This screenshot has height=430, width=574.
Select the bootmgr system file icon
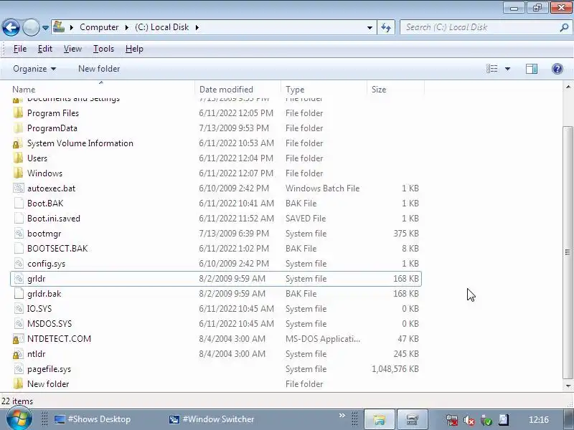(19, 234)
